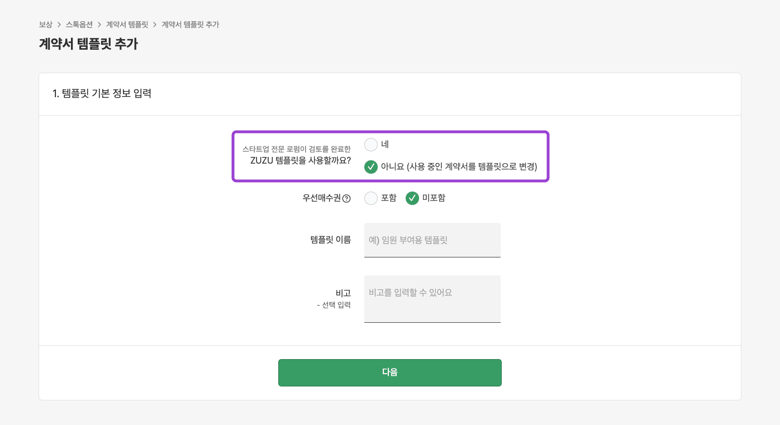Navigate to 보상 via breadcrumb
The height and width of the screenshot is (425, 780).
point(45,25)
